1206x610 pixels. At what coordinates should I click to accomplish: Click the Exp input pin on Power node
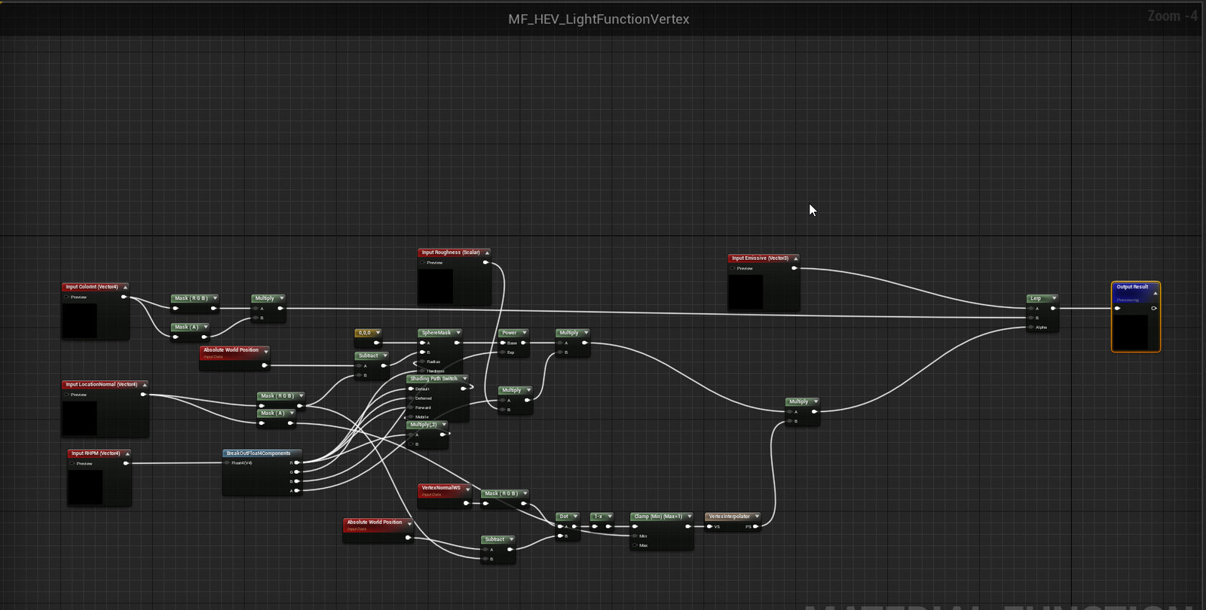[x=503, y=352]
